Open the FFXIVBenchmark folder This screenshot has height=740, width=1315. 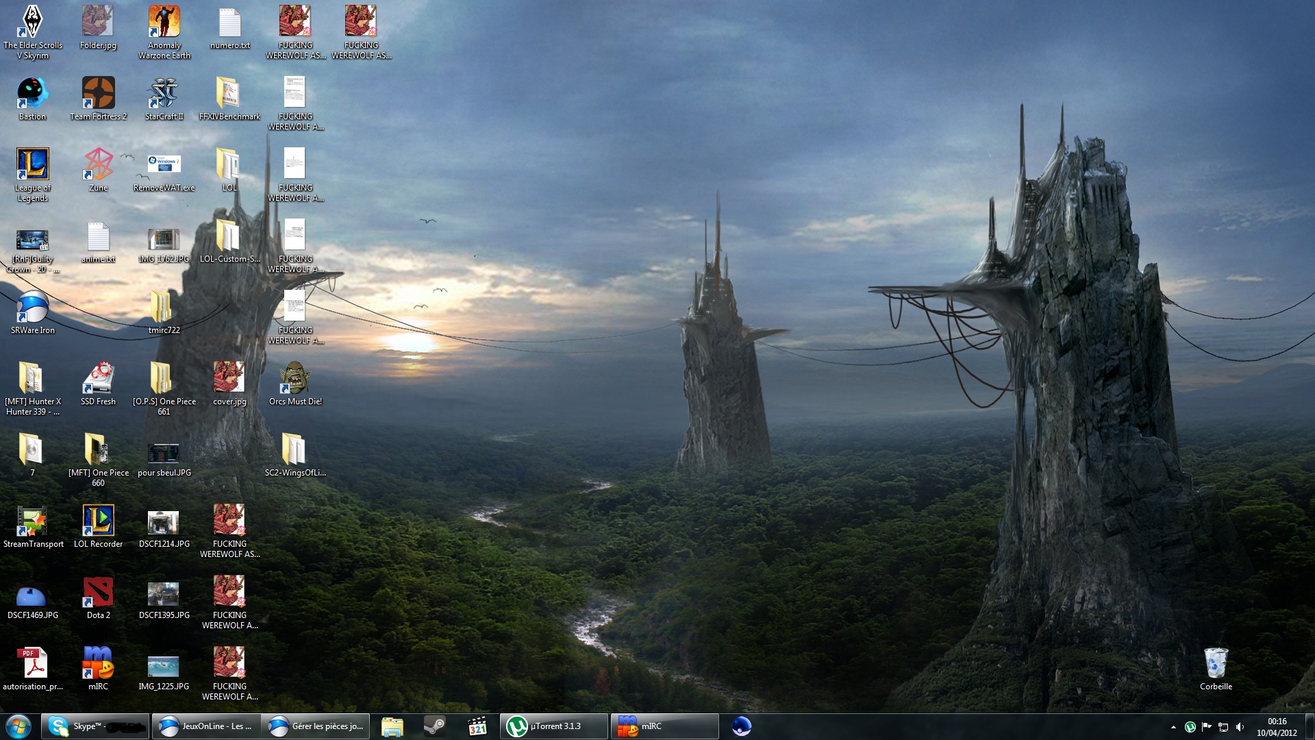tap(229, 99)
